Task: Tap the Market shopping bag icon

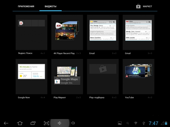Action: 138,6
